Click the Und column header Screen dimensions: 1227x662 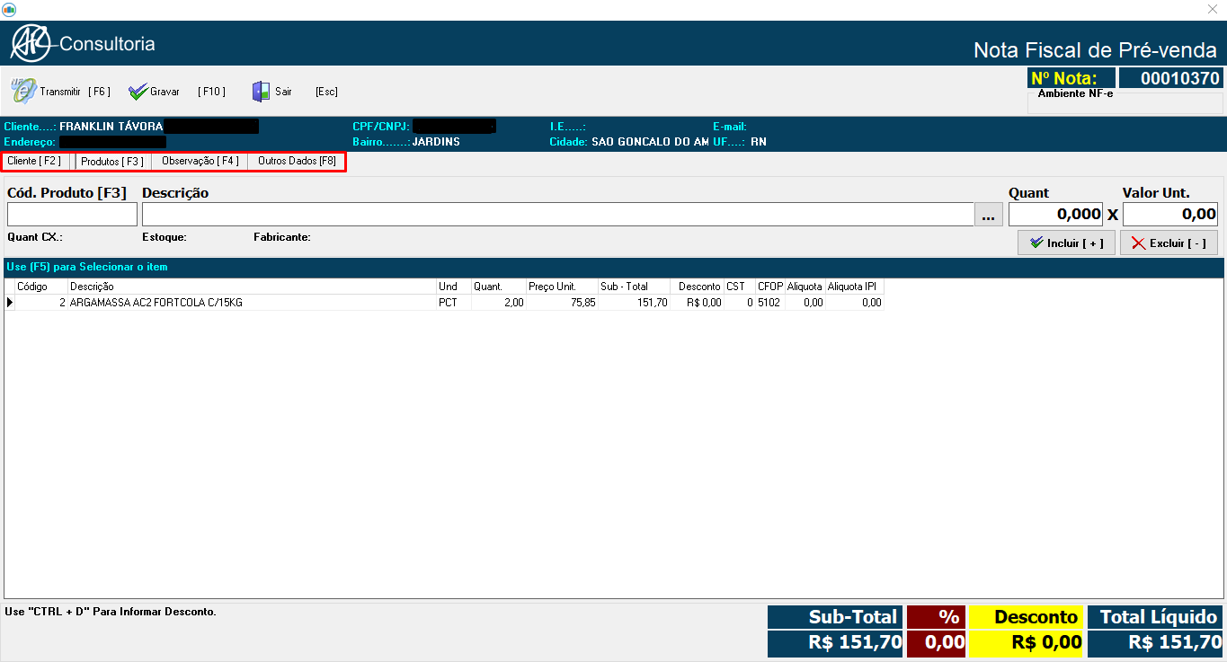pos(454,287)
